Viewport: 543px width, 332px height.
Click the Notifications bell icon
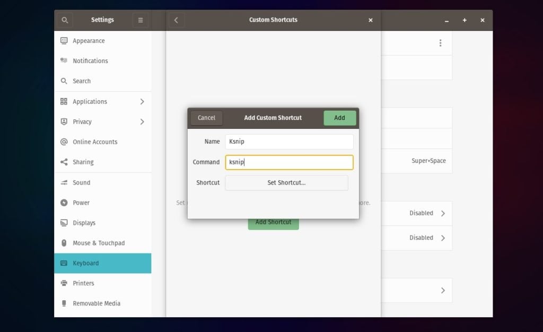point(64,61)
